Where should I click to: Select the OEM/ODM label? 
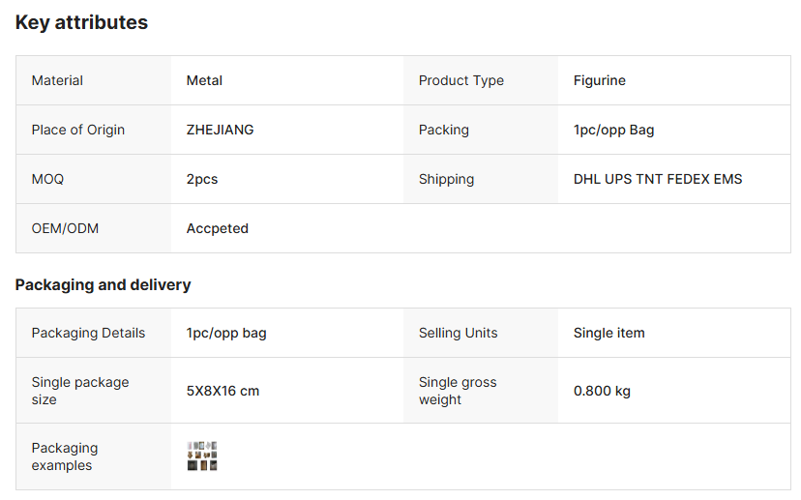[65, 228]
